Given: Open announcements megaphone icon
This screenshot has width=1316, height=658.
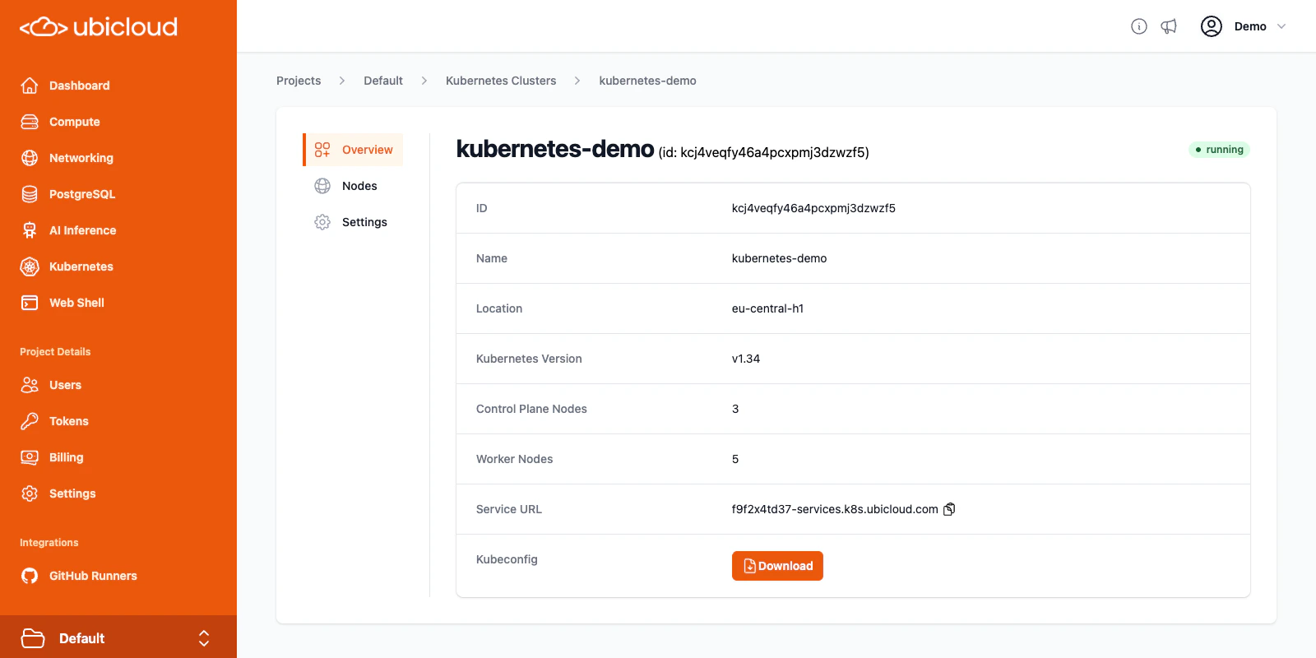Looking at the screenshot, I should [x=1169, y=26].
